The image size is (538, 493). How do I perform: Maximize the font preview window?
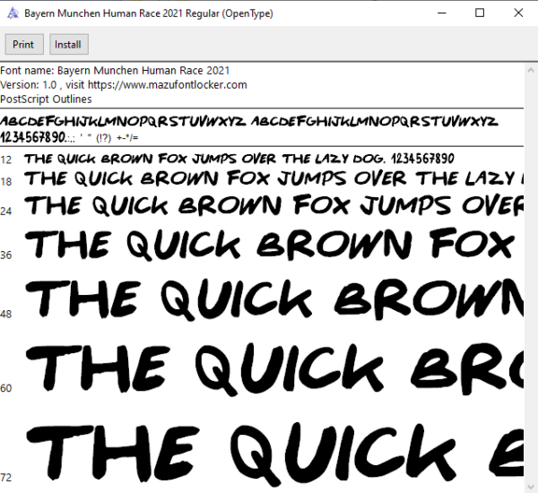(480, 13)
